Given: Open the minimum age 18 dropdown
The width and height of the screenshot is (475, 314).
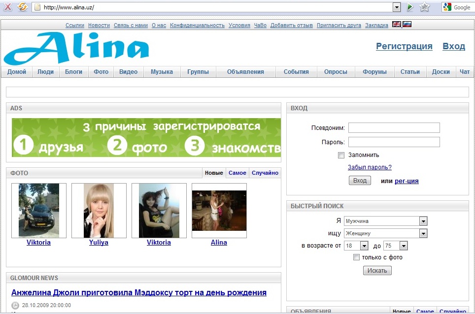Looking at the screenshot, I should pyautogui.click(x=364, y=246).
